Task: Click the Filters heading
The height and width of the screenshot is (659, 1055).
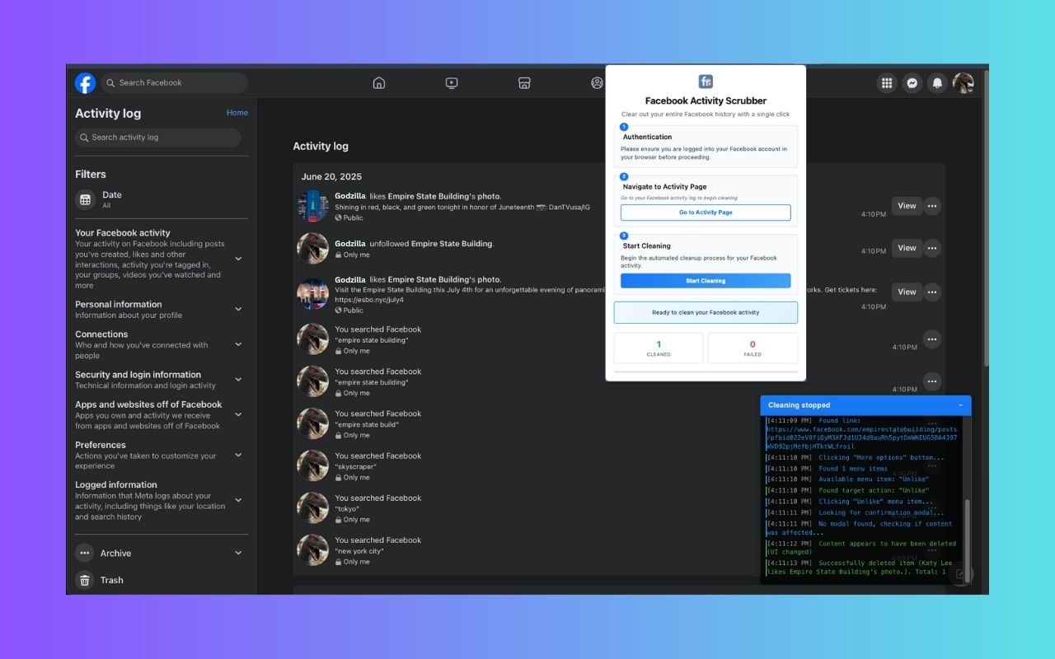Action: click(91, 174)
